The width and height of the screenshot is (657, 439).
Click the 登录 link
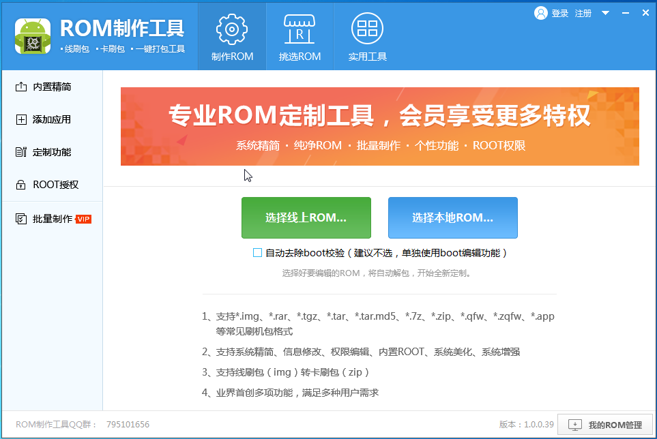560,14
